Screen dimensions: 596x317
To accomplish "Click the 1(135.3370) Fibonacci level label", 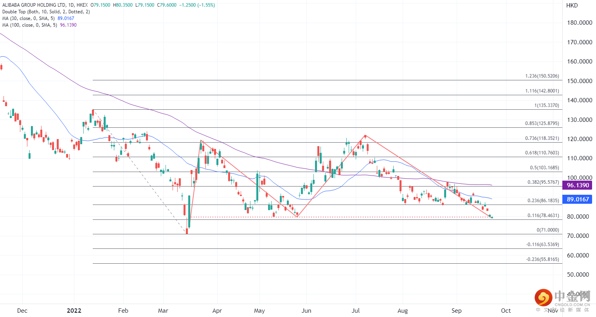I will [x=547, y=105].
